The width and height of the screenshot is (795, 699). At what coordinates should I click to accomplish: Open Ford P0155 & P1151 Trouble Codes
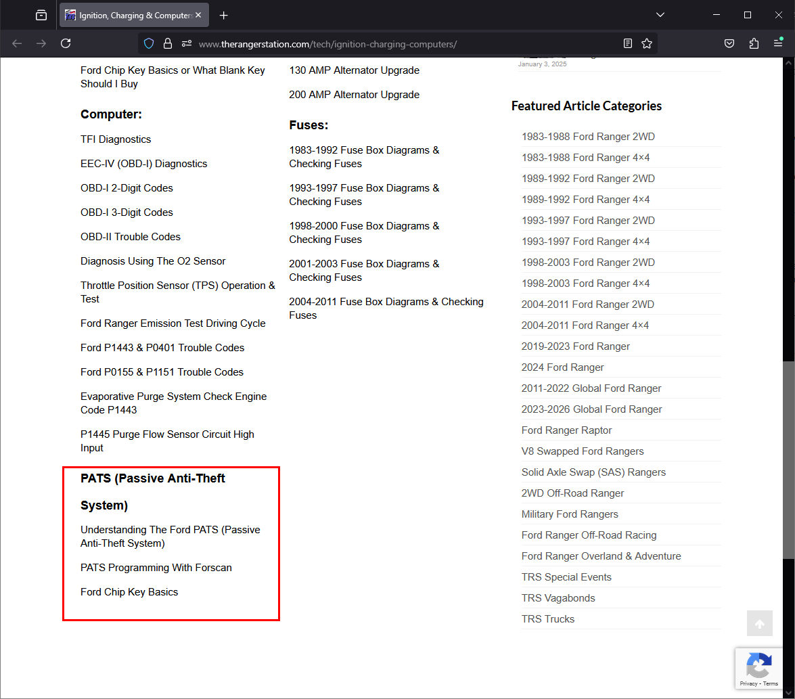[162, 372]
